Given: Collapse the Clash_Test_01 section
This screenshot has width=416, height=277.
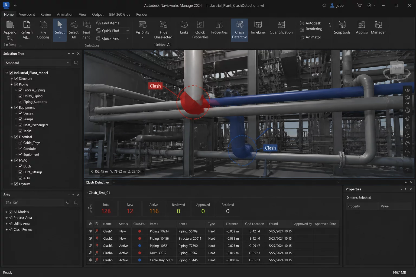Looking at the screenshot, I should tap(87, 193).
